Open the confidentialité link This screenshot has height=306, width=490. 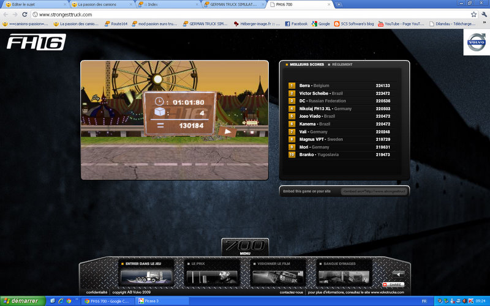pyautogui.click(x=97, y=293)
